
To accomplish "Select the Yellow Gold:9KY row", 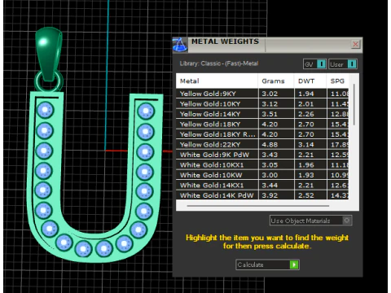I will 262,94.
